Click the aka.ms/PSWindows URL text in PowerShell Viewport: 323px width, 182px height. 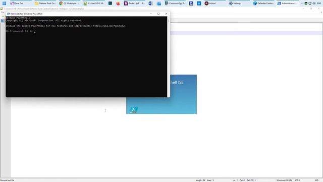[x=109, y=26]
